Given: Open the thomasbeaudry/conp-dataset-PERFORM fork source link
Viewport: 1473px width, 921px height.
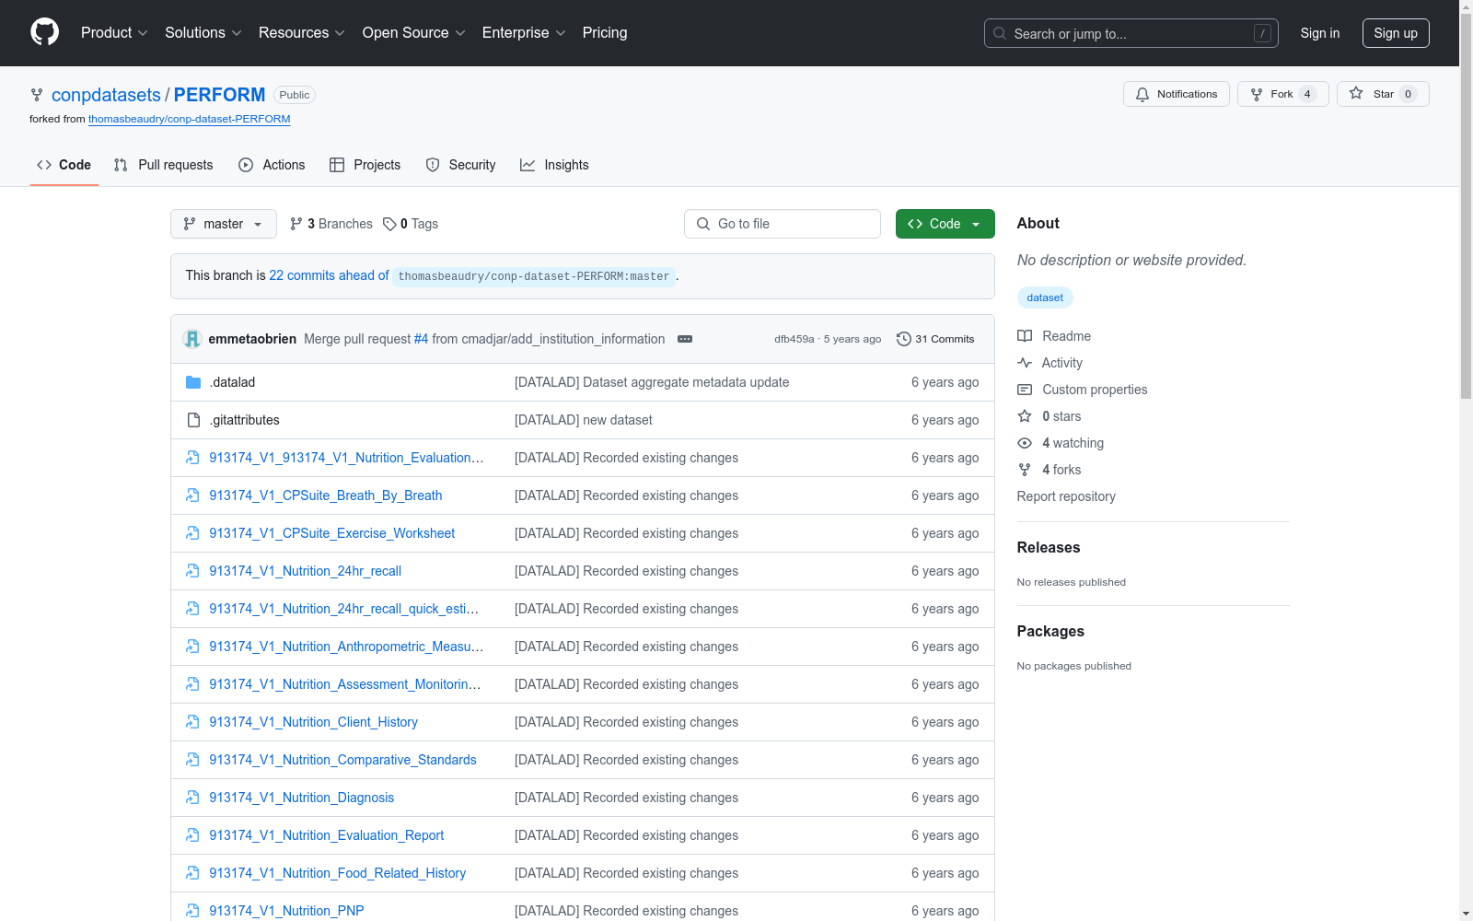Looking at the screenshot, I should [190, 119].
